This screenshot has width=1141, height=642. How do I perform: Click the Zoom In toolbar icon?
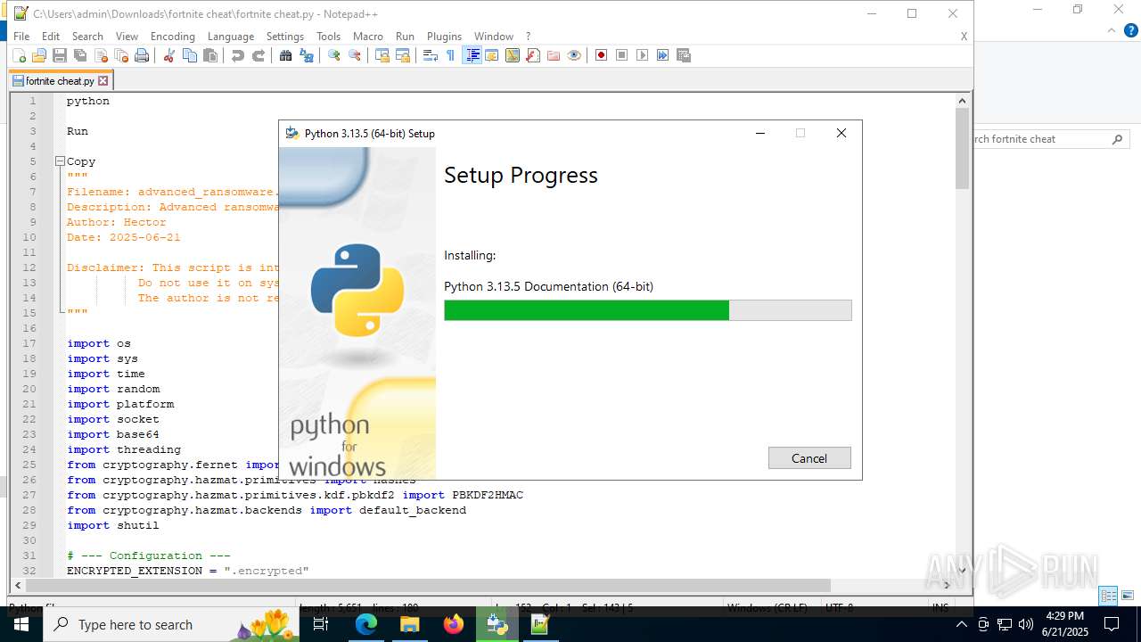(333, 55)
